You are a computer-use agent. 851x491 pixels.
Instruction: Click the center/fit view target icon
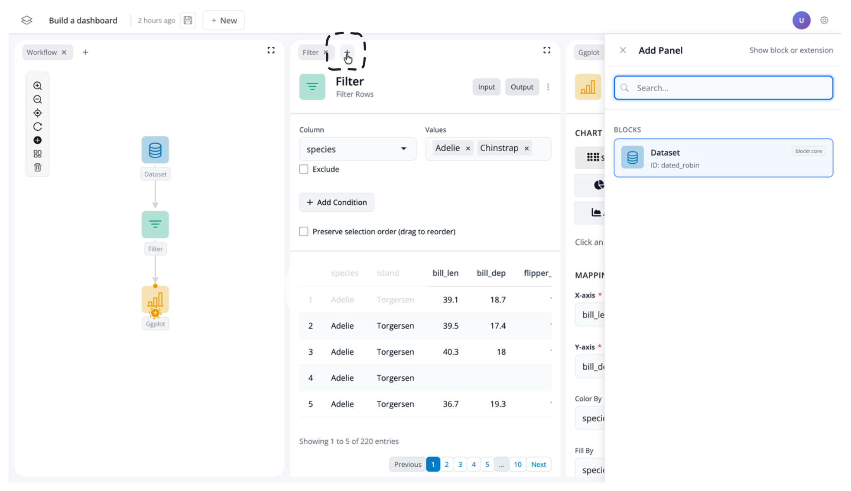click(38, 113)
